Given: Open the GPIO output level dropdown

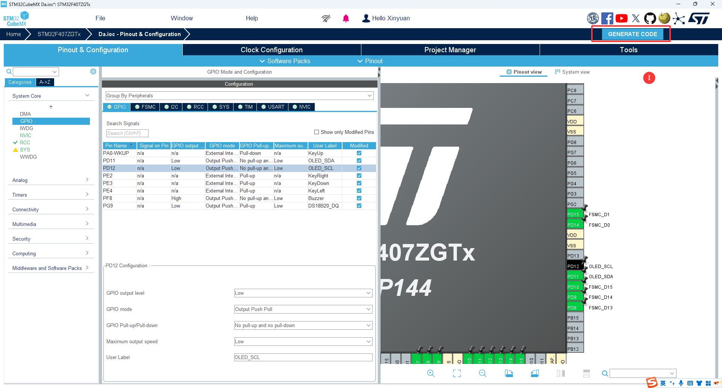Looking at the screenshot, I should click(x=303, y=293).
